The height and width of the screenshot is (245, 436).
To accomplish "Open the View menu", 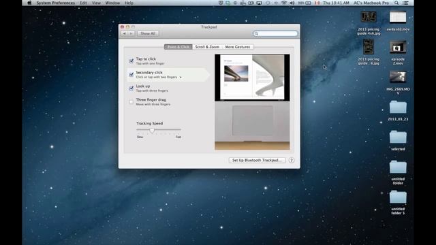I will [96, 3].
